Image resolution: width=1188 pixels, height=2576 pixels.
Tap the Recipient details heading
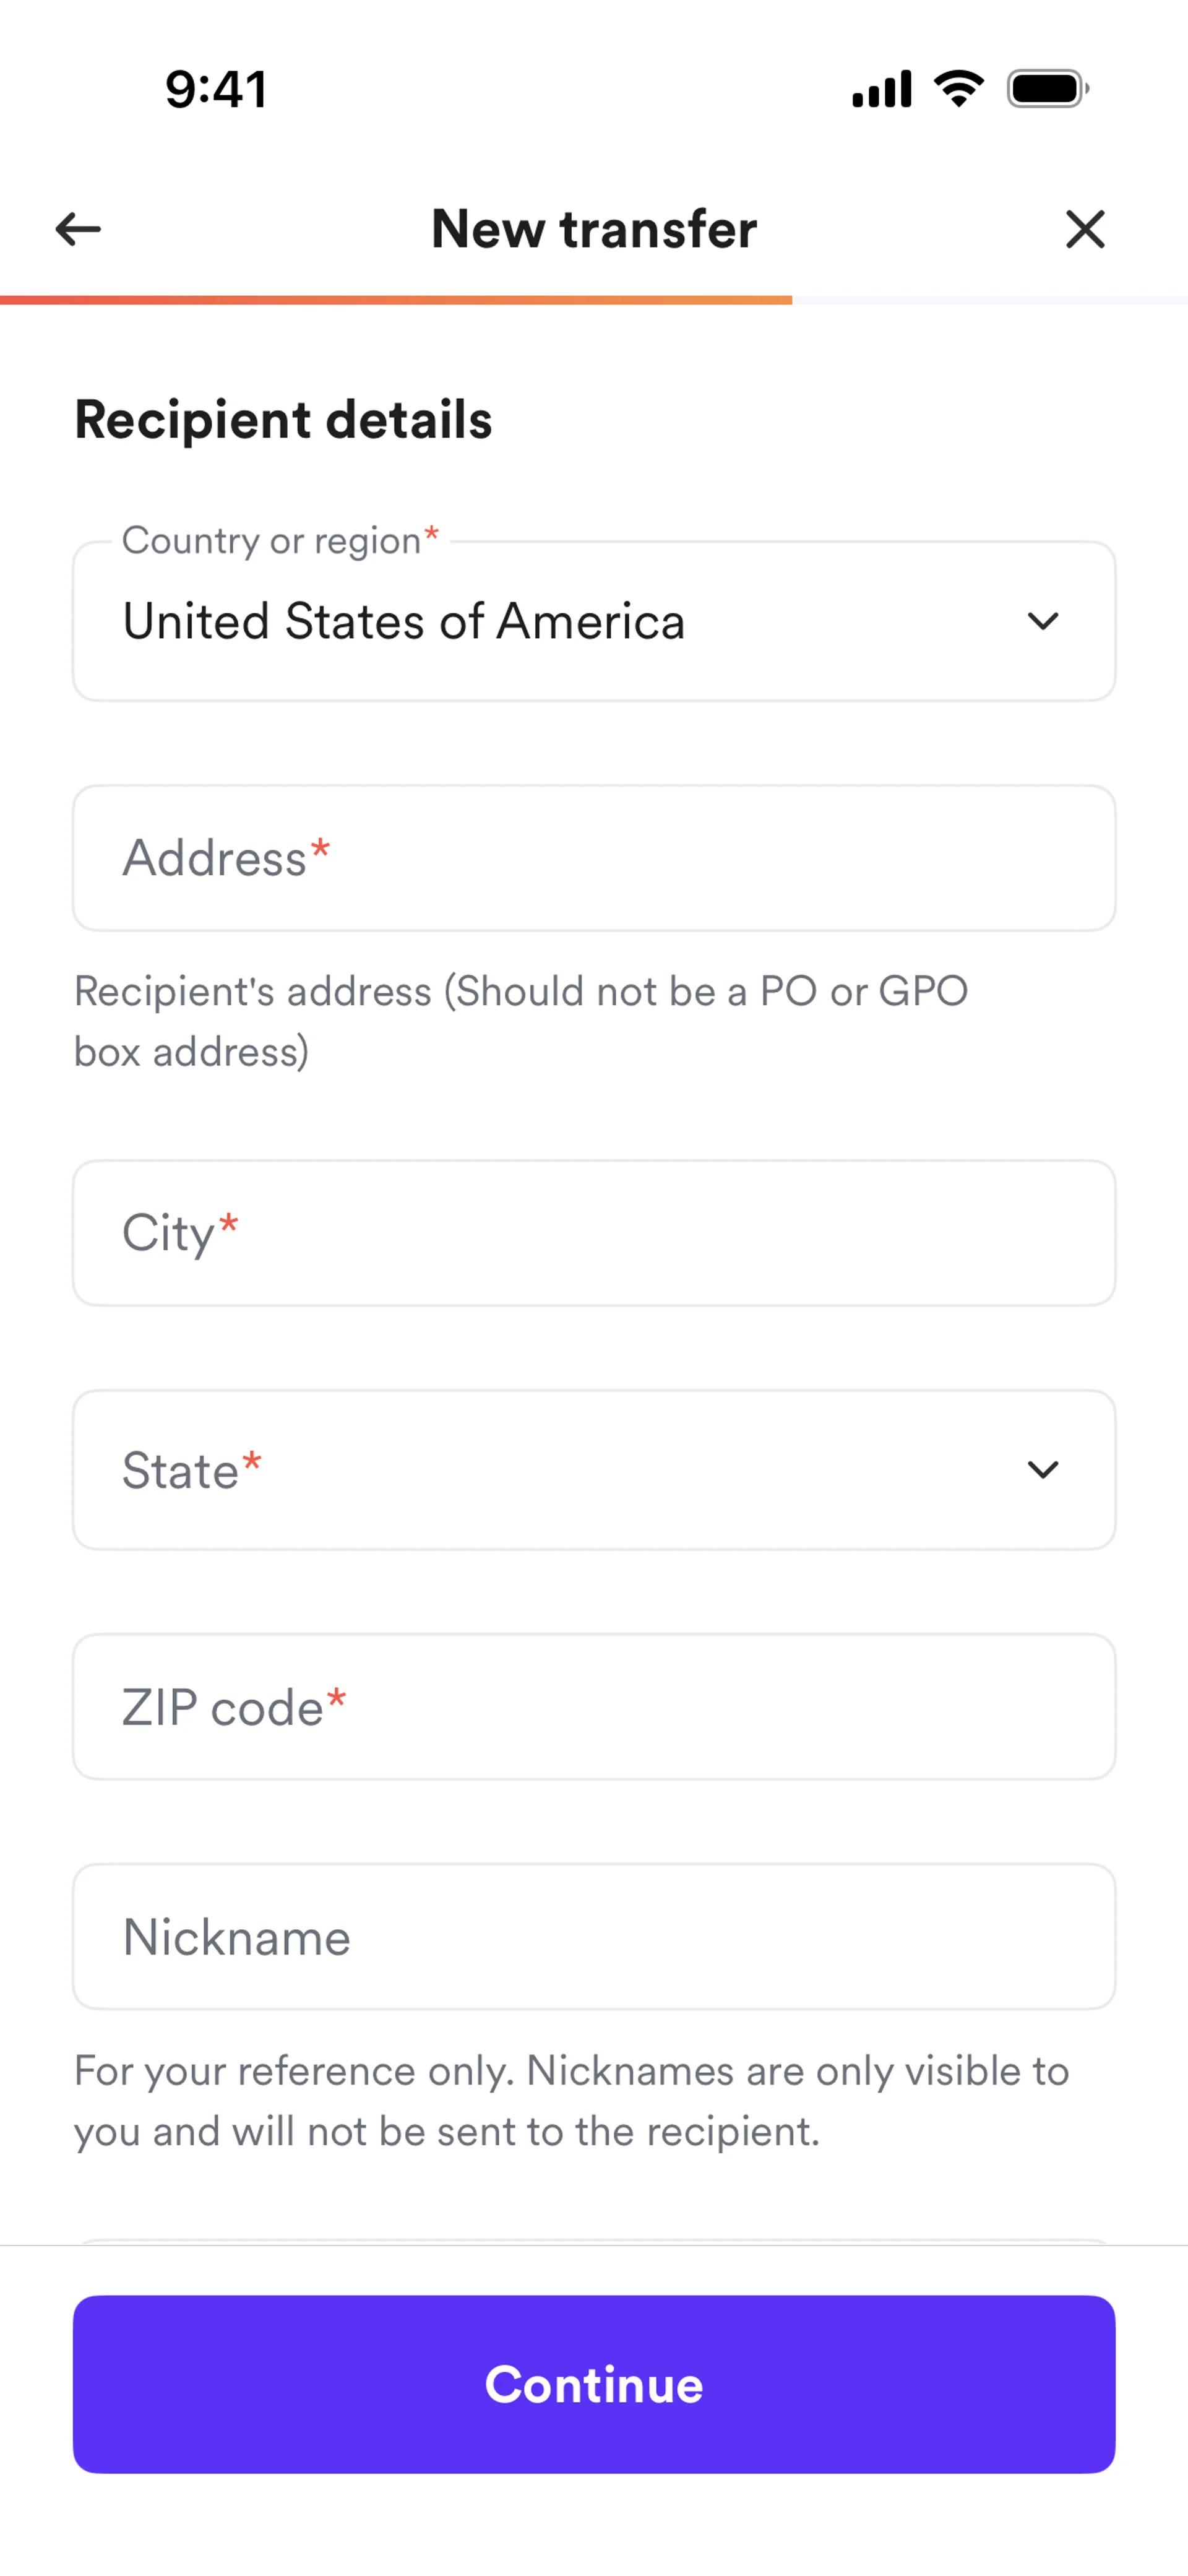[x=283, y=419]
